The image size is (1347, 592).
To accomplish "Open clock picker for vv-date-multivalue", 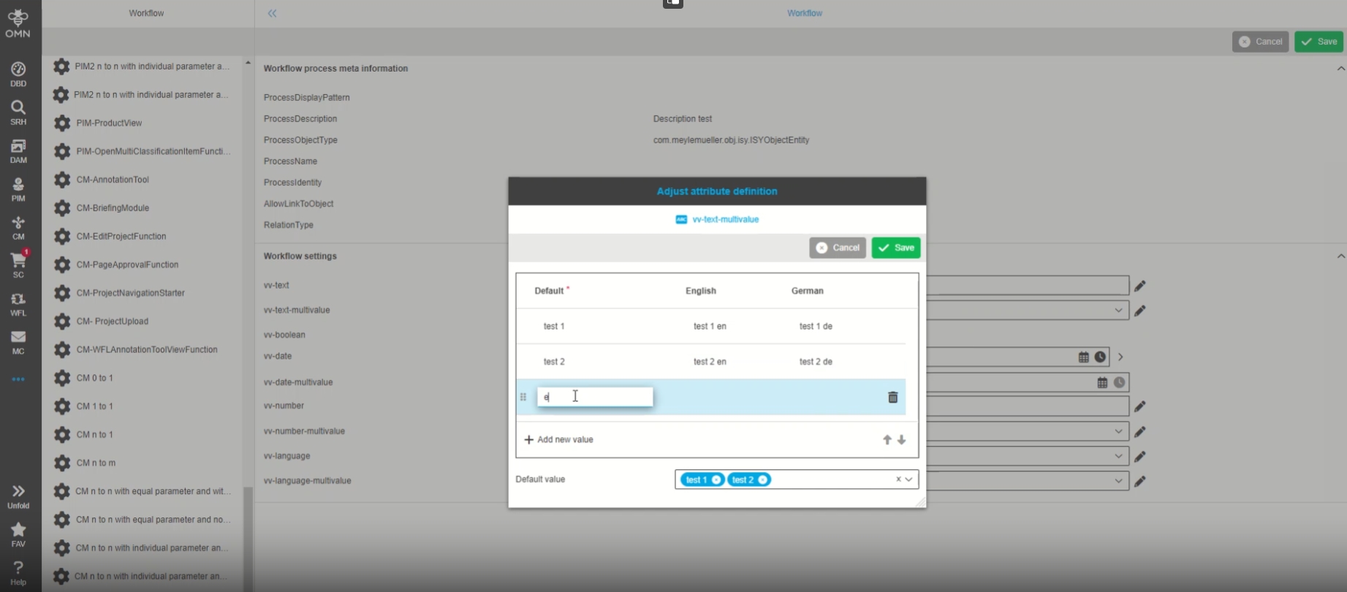I will point(1119,382).
